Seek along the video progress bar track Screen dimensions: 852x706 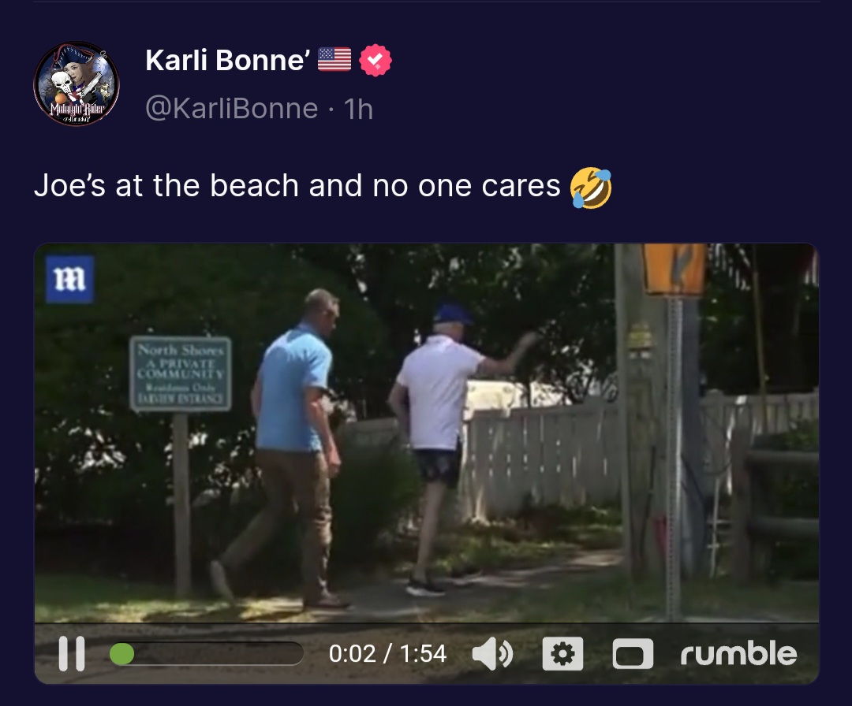(x=207, y=654)
